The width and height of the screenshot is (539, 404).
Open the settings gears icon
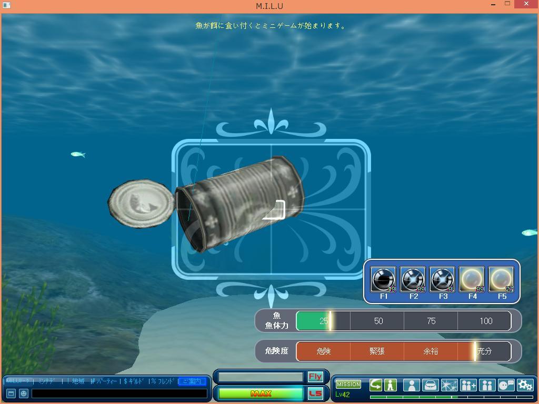(525, 385)
